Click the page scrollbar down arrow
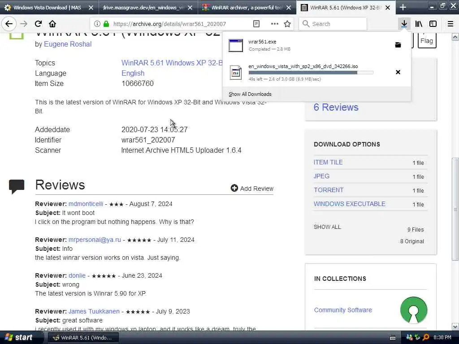The width and height of the screenshot is (459, 344). (x=455, y=327)
